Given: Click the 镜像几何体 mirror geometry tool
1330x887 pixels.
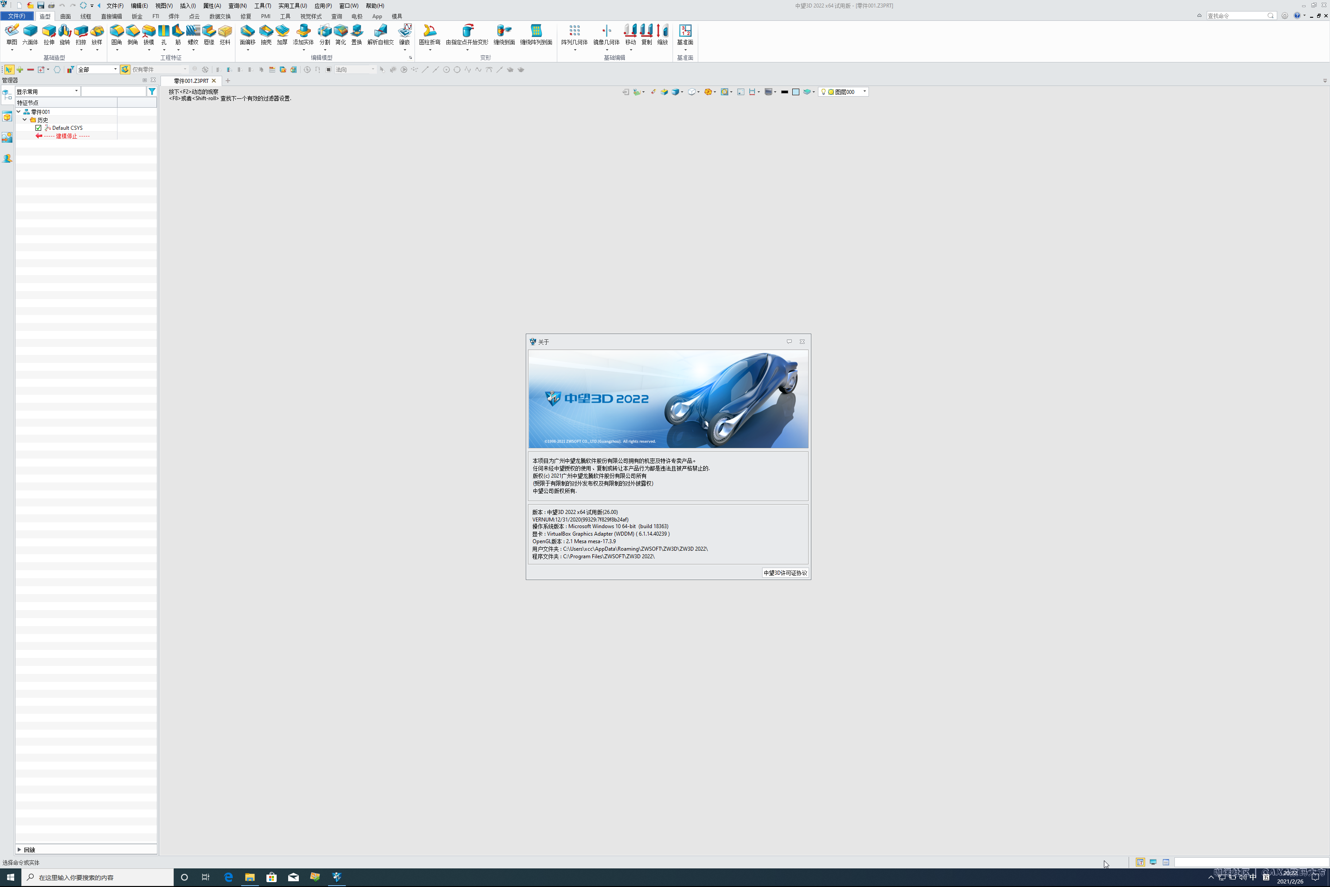Looking at the screenshot, I should coord(606,34).
